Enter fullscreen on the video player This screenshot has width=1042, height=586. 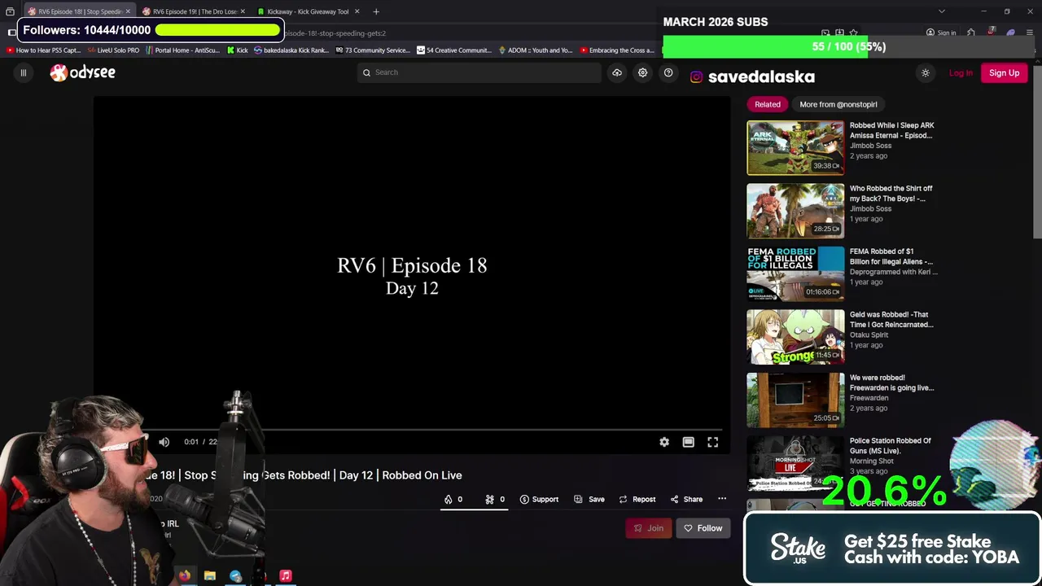pos(713,442)
